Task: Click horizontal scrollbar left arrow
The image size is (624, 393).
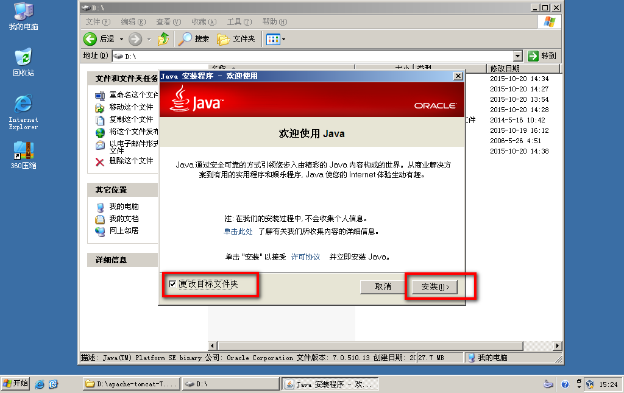Action: pos(213,345)
